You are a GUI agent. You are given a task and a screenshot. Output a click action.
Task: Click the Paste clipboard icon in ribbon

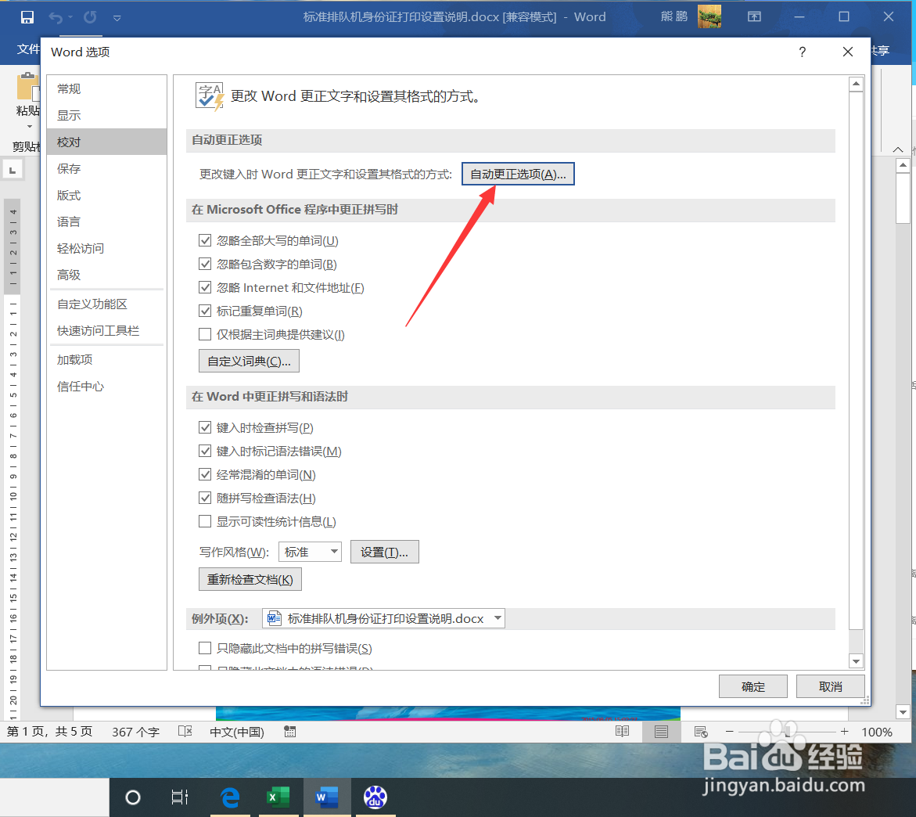coord(27,88)
